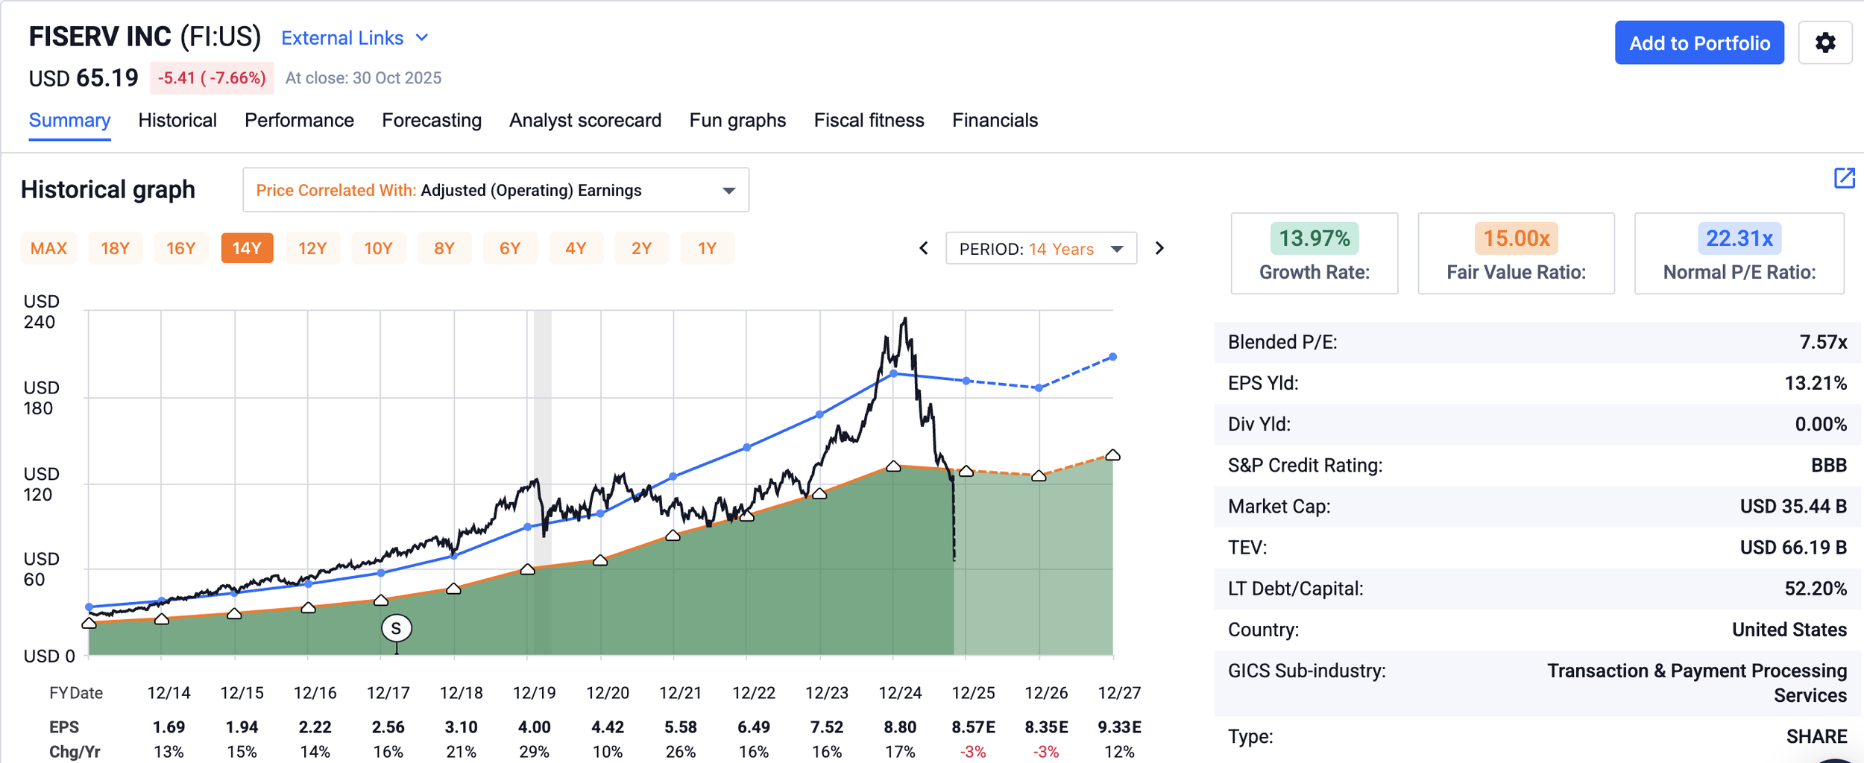1864x763 pixels.
Task: Open Price Correlated With dropdown
Action: coord(496,190)
